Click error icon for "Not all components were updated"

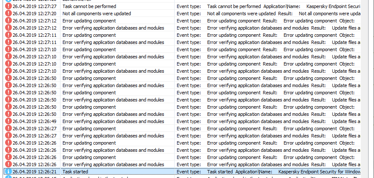[8, 14]
